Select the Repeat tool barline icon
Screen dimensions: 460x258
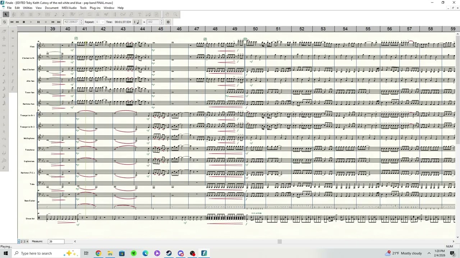[x=115, y=14]
